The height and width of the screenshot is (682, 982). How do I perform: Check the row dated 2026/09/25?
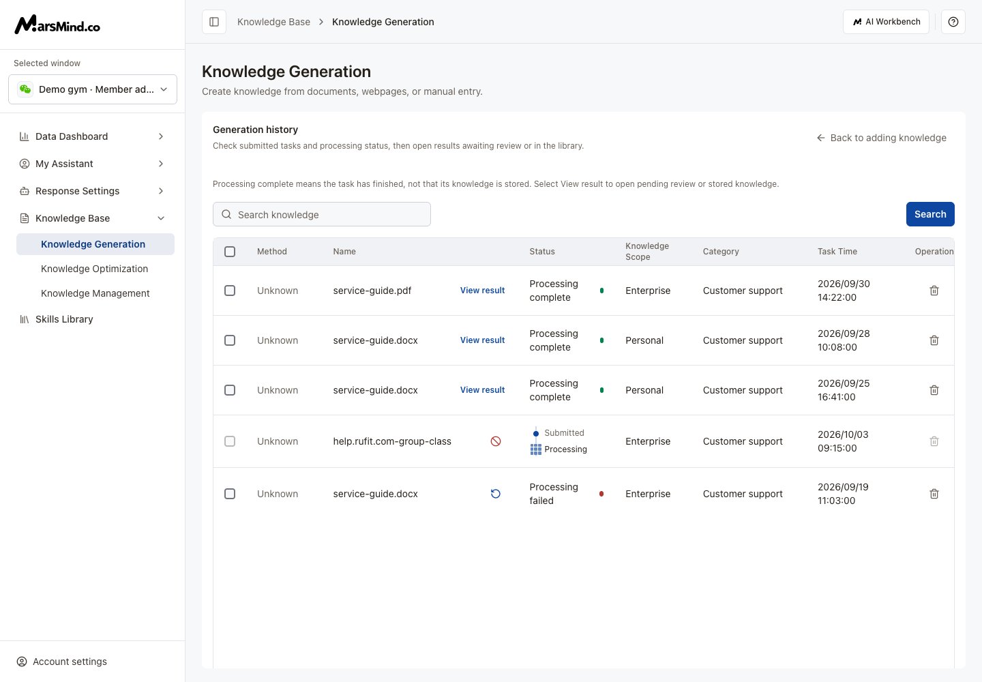pyautogui.click(x=230, y=390)
